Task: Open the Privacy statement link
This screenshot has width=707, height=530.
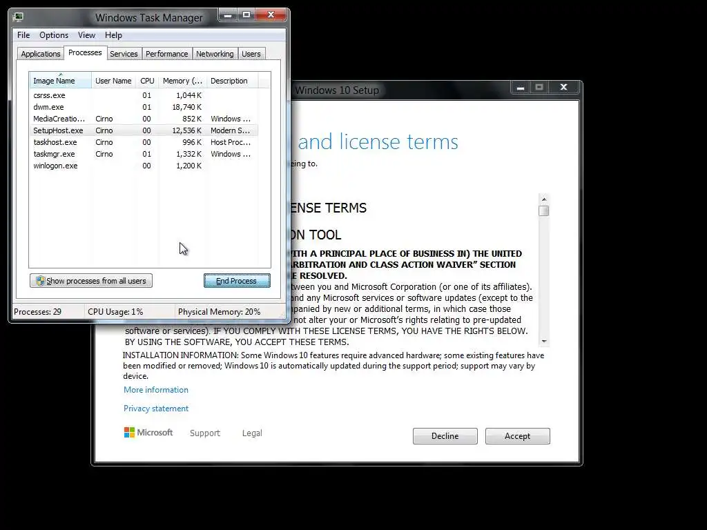Action: [x=156, y=409]
